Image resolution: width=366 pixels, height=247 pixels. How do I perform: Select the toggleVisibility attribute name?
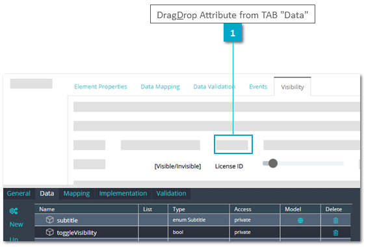(x=77, y=233)
